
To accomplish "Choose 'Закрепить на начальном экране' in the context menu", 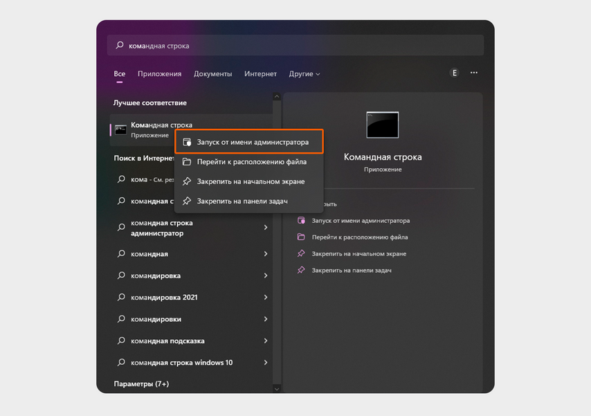I will [x=248, y=181].
